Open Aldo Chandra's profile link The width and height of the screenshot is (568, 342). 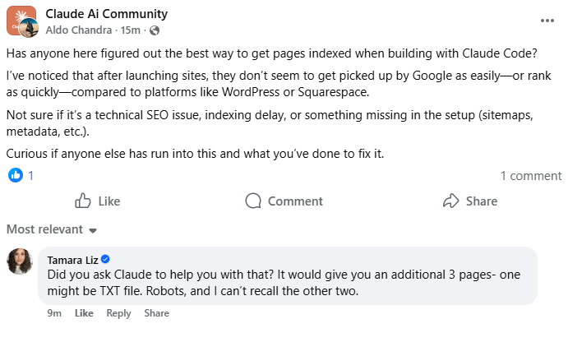coord(79,30)
